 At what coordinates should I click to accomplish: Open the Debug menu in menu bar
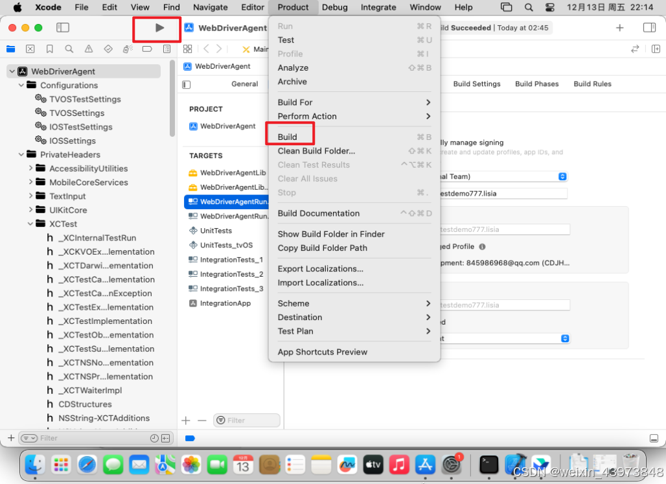pos(335,7)
